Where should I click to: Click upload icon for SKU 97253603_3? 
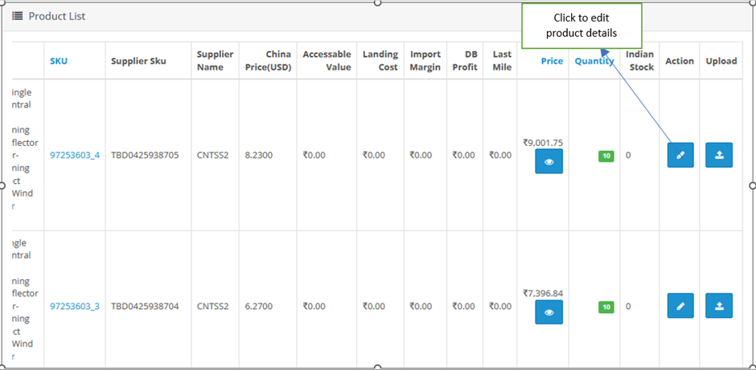coord(718,306)
